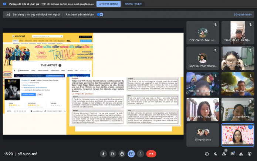Select tile 10SN-20- Vũ Cát Tườ...
The height and width of the screenshot is (161, 257).
238,58
